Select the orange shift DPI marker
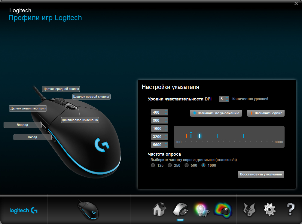Viewport: 302px width, 224px height. (187, 136)
